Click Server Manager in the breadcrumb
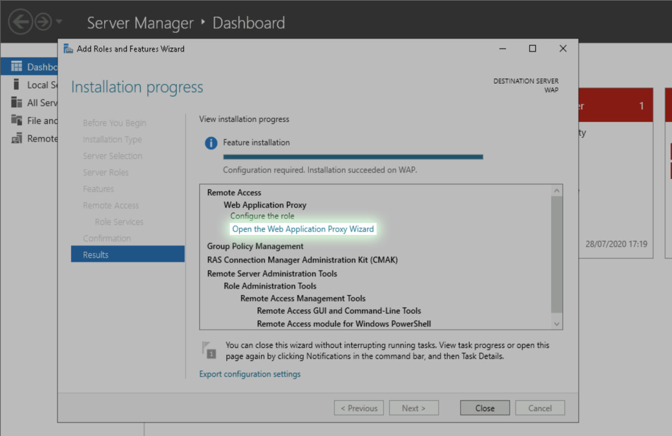Screen dimensions: 672x436 point(140,23)
